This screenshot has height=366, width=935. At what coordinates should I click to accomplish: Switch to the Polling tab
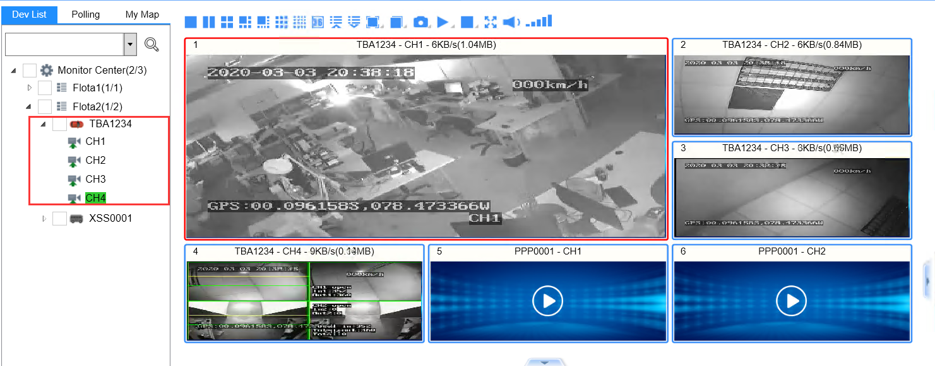[85, 14]
